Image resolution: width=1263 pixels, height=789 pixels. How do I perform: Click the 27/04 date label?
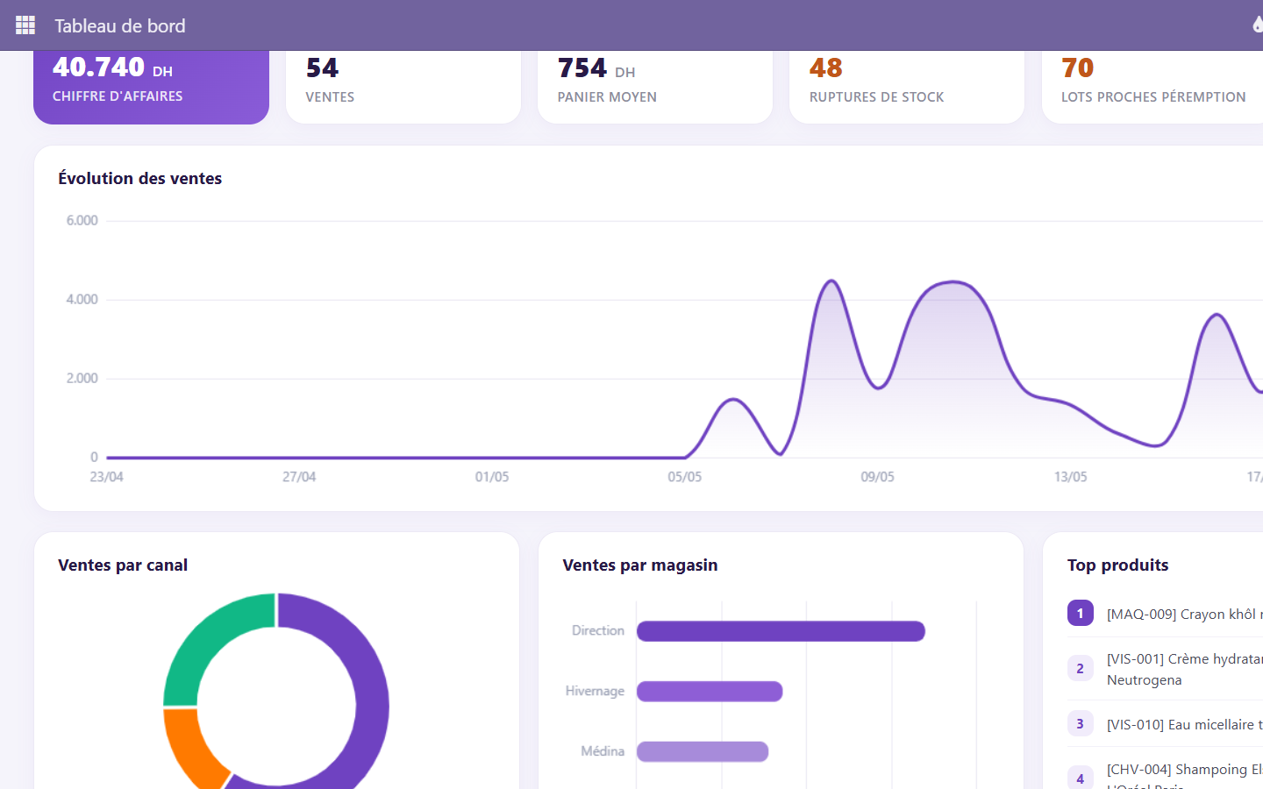click(x=299, y=477)
